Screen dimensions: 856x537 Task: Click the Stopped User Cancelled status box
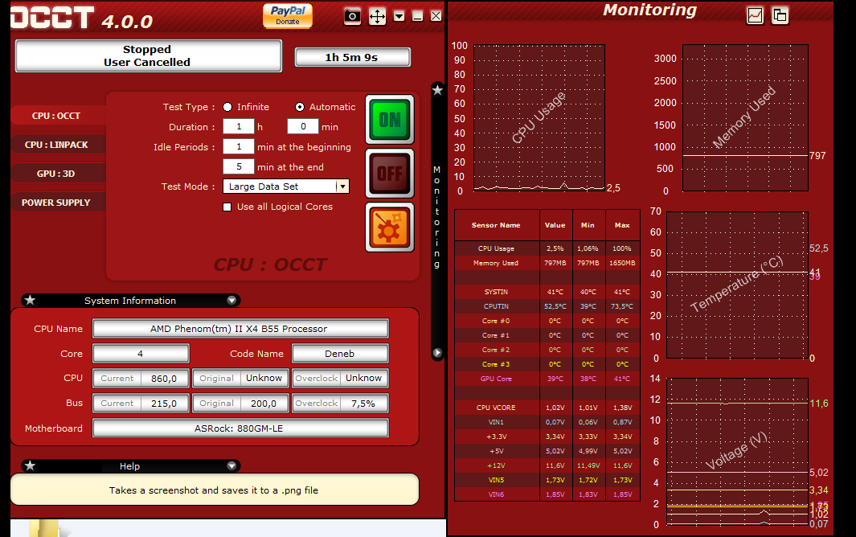pyautogui.click(x=148, y=55)
